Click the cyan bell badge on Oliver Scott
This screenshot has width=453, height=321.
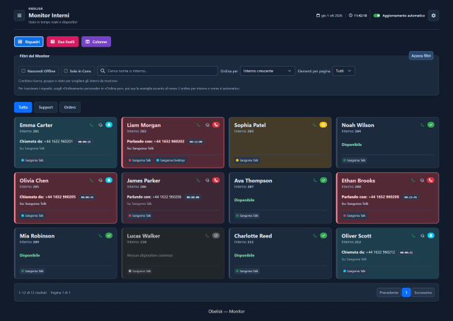coord(431,235)
